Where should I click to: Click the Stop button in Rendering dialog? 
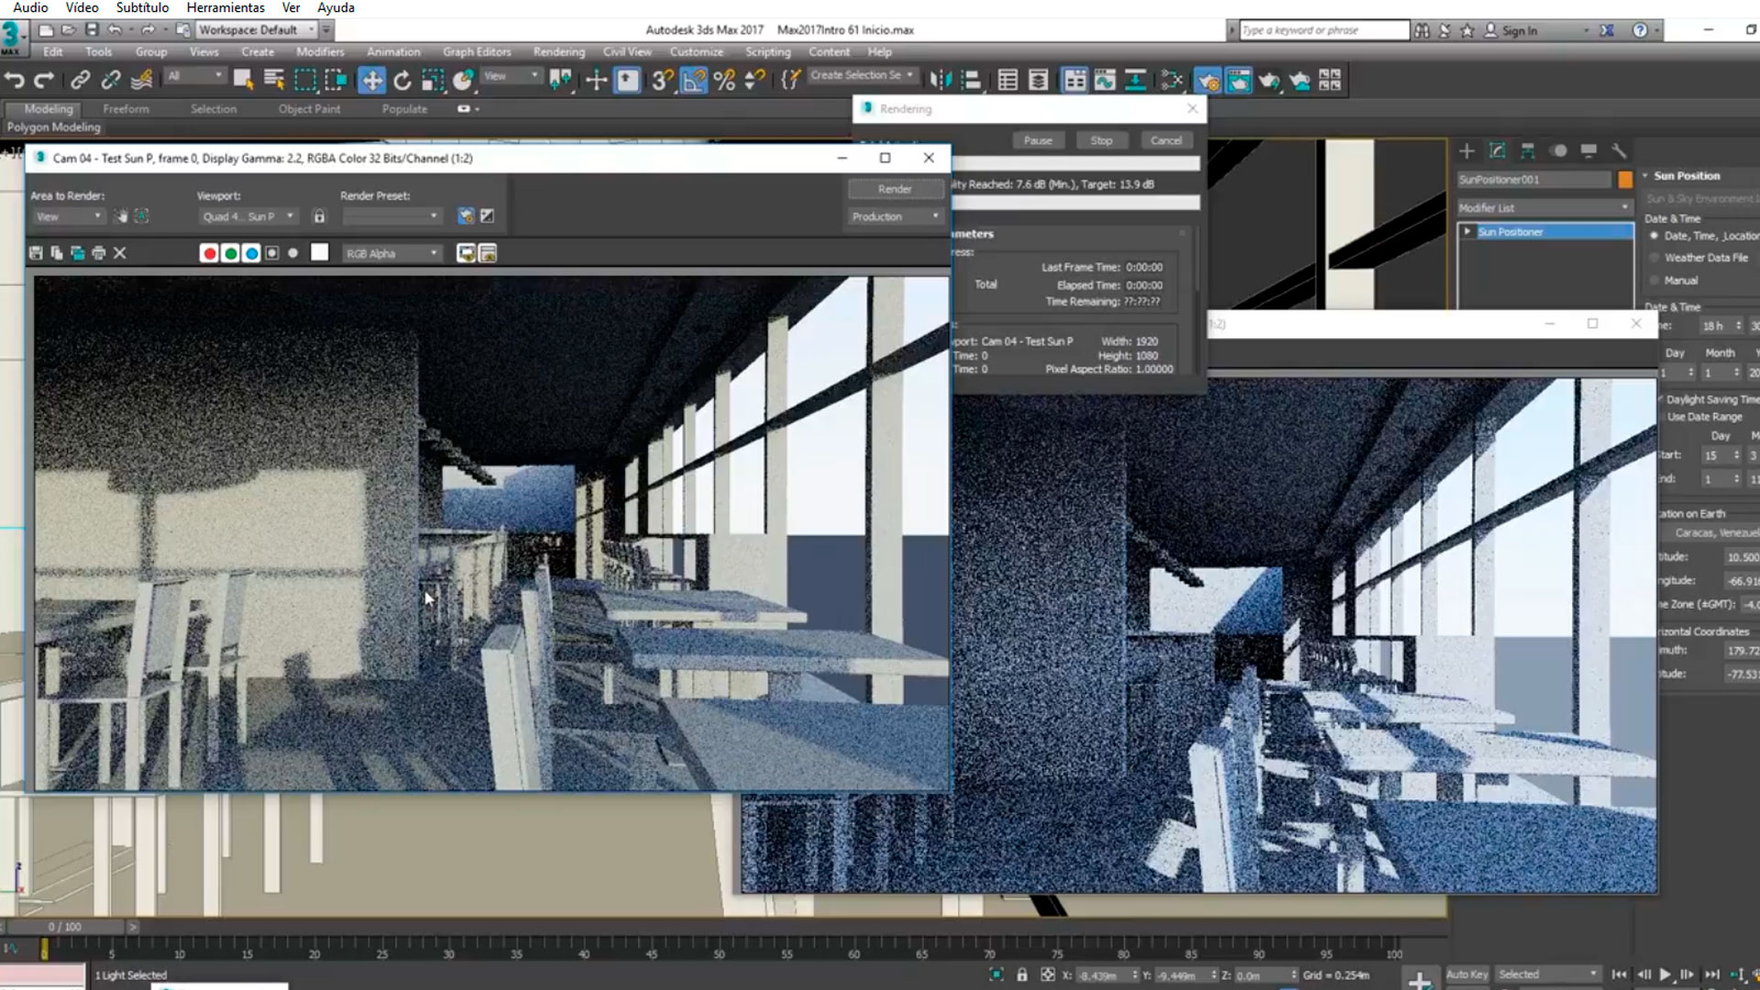tap(1101, 140)
